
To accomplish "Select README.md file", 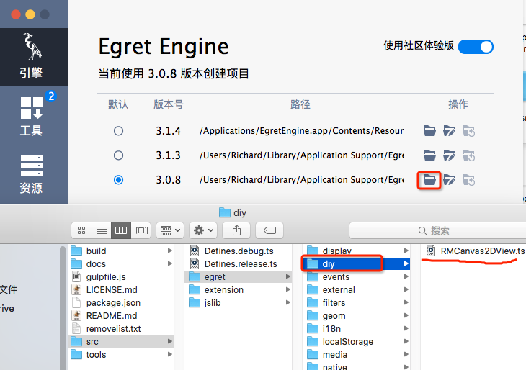I will click(x=122, y=316).
